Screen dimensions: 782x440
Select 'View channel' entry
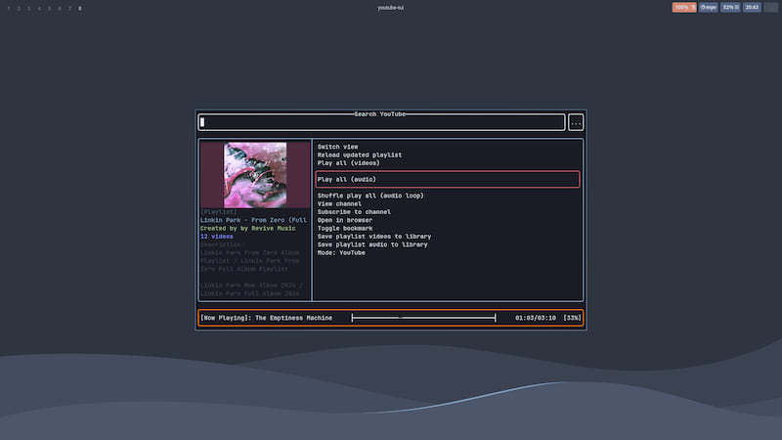click(x=339, y=203)
